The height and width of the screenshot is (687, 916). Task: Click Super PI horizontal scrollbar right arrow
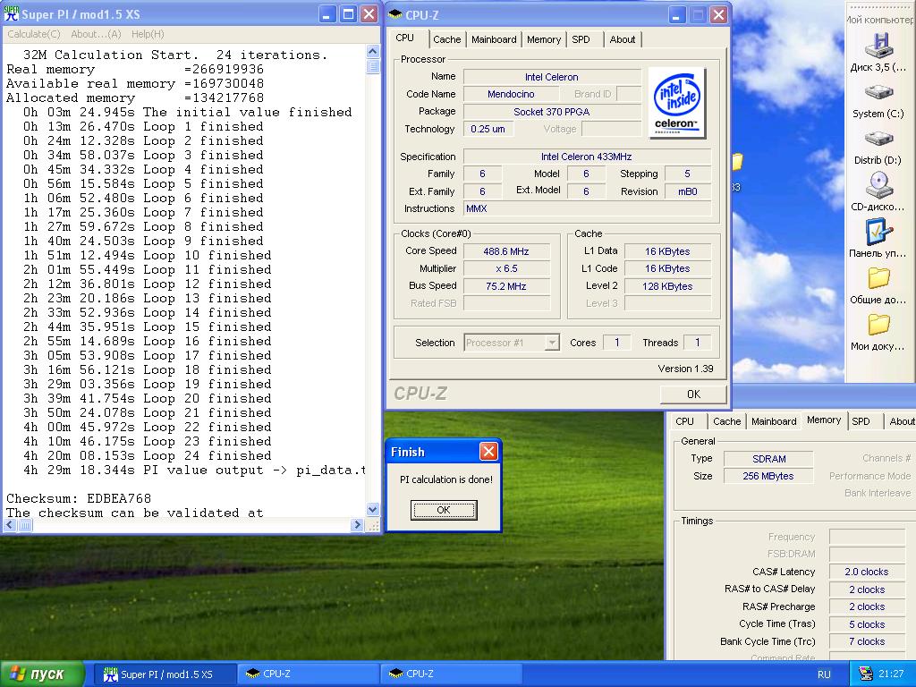tap(358, 524)
